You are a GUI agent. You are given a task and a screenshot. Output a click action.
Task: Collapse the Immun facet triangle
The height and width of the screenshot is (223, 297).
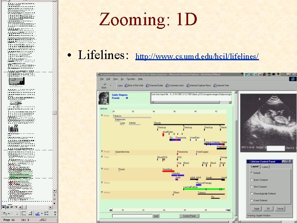tap(102, 192)
